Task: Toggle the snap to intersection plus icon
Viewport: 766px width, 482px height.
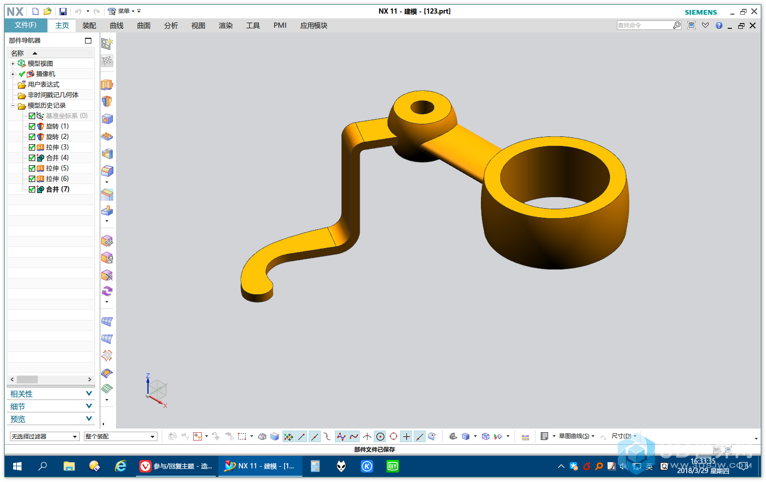Action: [406, 436]
